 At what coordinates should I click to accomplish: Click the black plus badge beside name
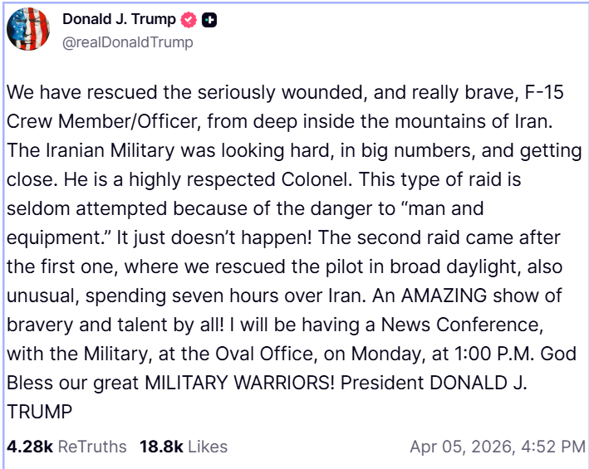click(x=209, y=20)
